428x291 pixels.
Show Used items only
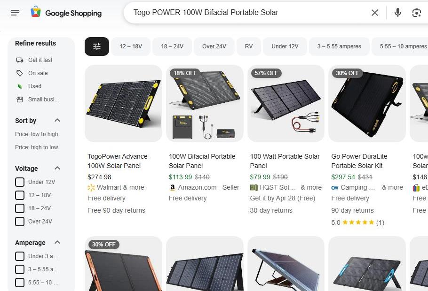[34, 86]
